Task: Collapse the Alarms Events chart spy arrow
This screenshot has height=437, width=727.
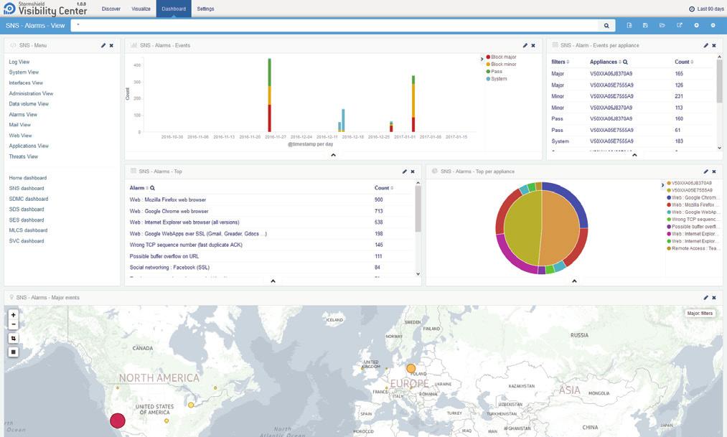Action: pos(333,155)
